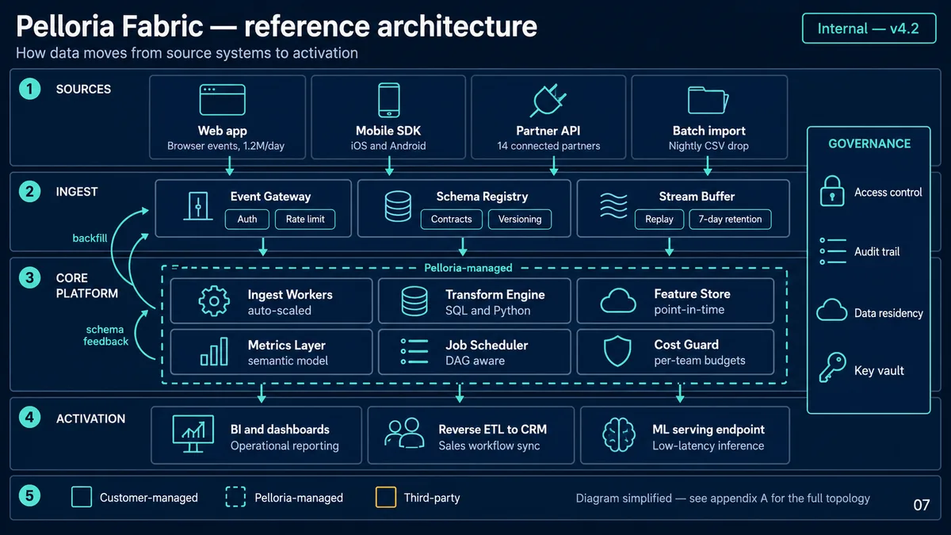
Task: Click the ML serving brain icon
Action: 619,436
